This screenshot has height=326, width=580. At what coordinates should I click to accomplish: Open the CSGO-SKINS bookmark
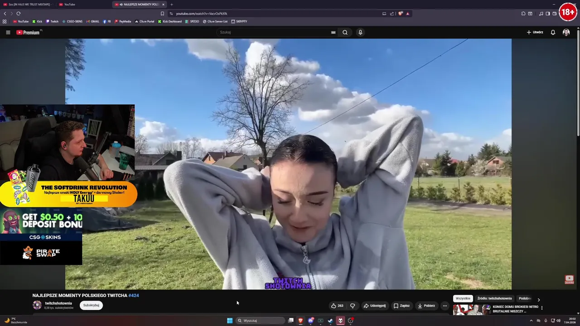[x=72, y=21]
